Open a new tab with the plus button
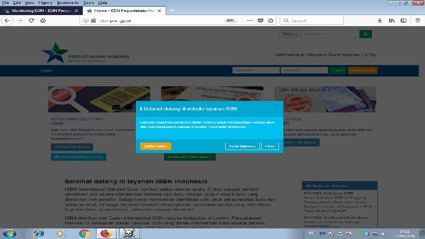This screenshot has height=239, width=425. click(x=172, y=10)
